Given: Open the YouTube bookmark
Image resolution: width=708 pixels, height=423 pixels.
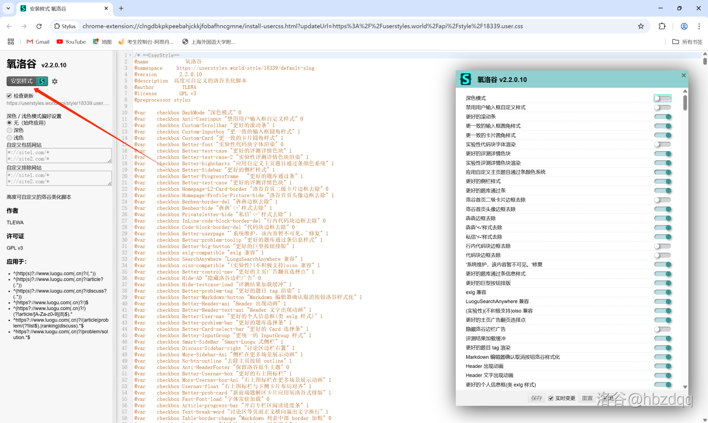Looking at the screenshot, I should click(71, 42).
